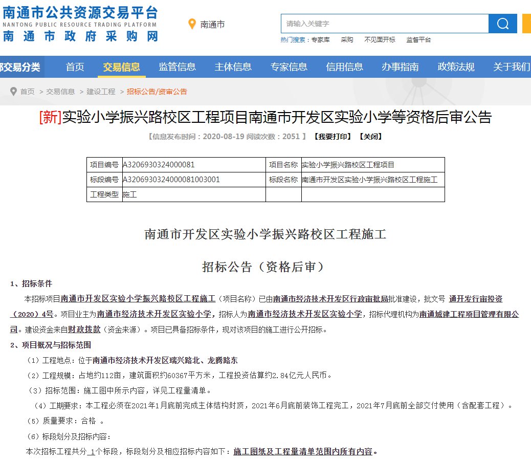Click the publish date 2020-08-19 text

click(224, 137)
